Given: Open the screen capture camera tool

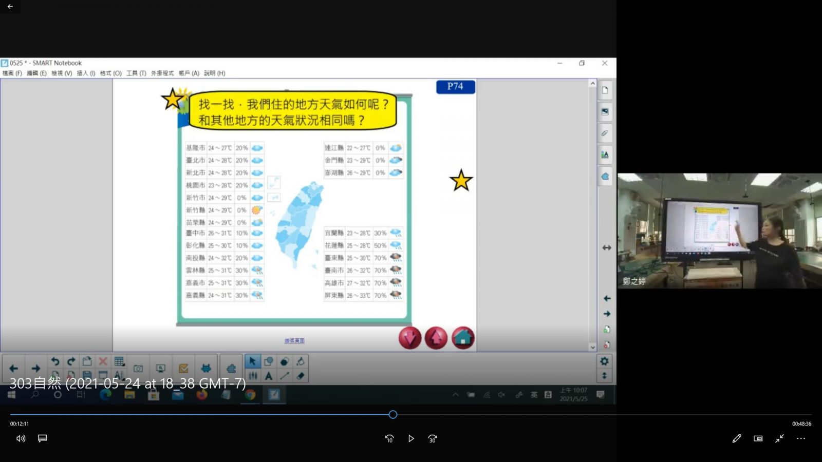Looking at the screenshot, I should [x=138, y=368].
